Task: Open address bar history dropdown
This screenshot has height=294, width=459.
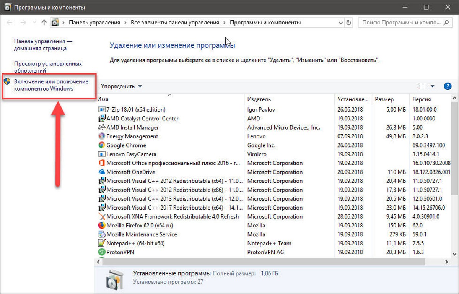Action: [340, 23]
